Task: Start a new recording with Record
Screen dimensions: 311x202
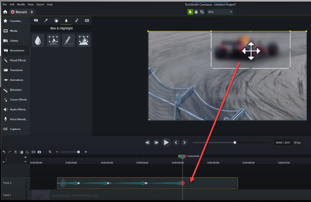Action: coord(19,12)
